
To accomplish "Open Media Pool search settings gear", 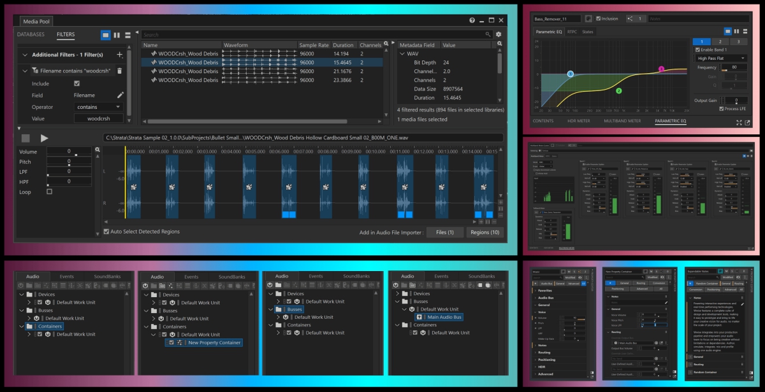I will [499, 34].
